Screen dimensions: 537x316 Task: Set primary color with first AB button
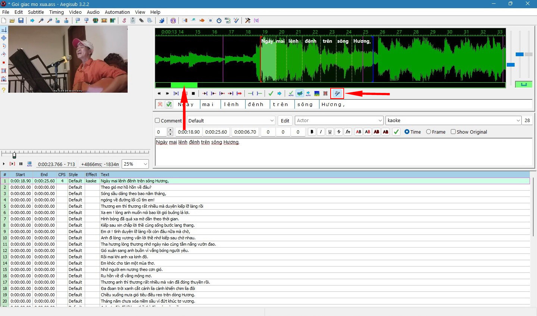click(x=359, y=132)
